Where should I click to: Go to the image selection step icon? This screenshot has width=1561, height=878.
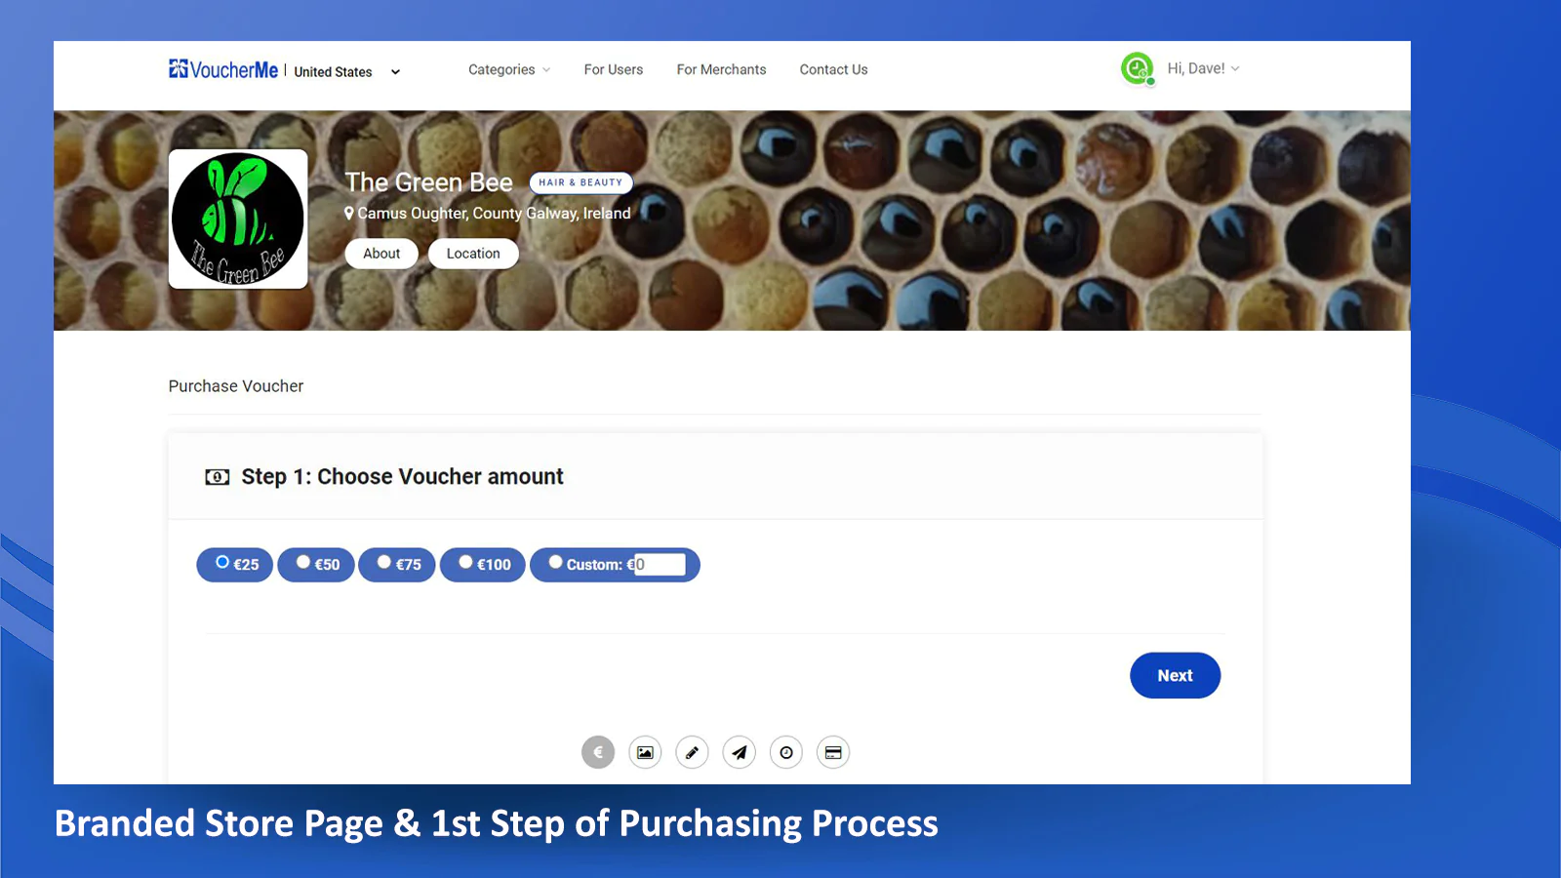pos(645,752)
